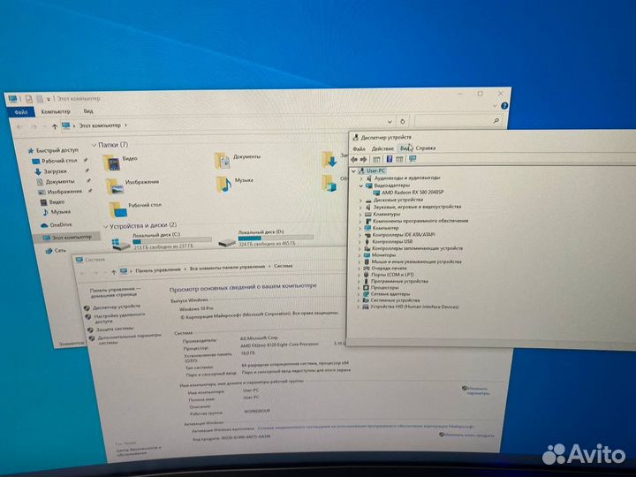
Task: Open the Действие menu in Device Manager
Action: click(382, 148)
